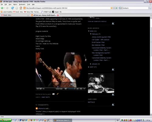This screenshot has height=122, width=152.
Task: Click the stop loading button
Action: 17,8
